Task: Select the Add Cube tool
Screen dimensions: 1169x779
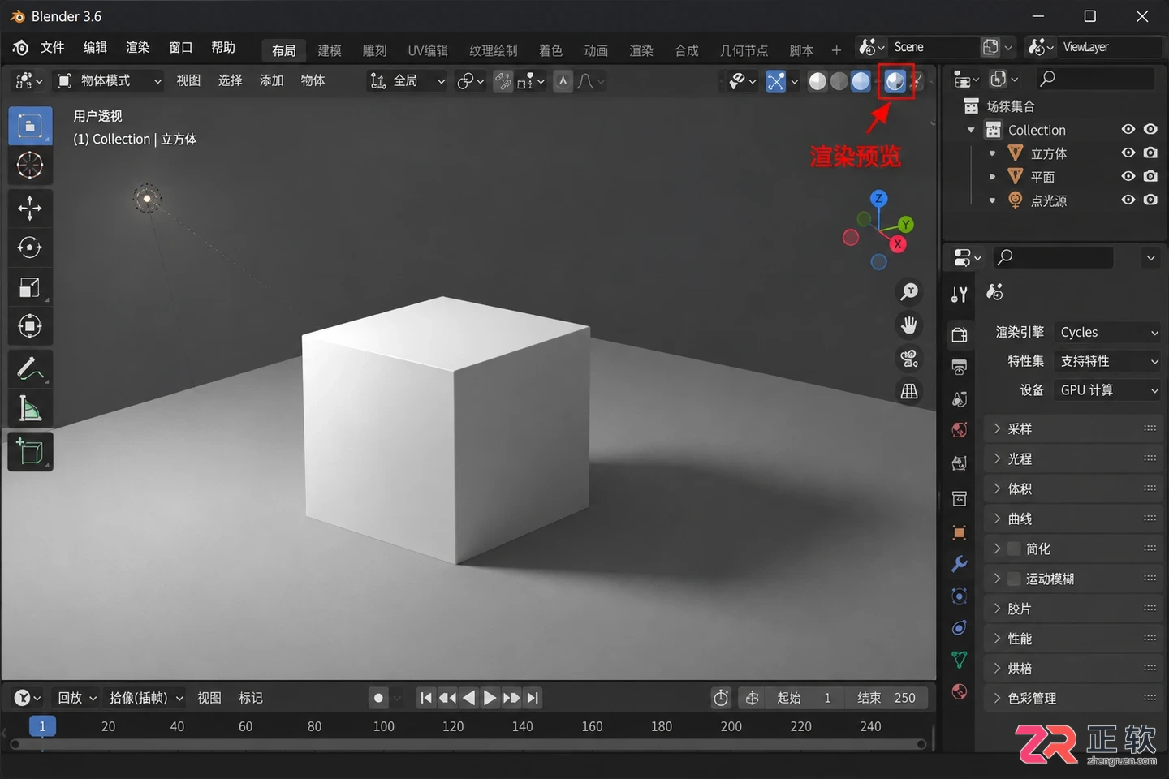Action: pyautogui.click(x=30, y=452)
